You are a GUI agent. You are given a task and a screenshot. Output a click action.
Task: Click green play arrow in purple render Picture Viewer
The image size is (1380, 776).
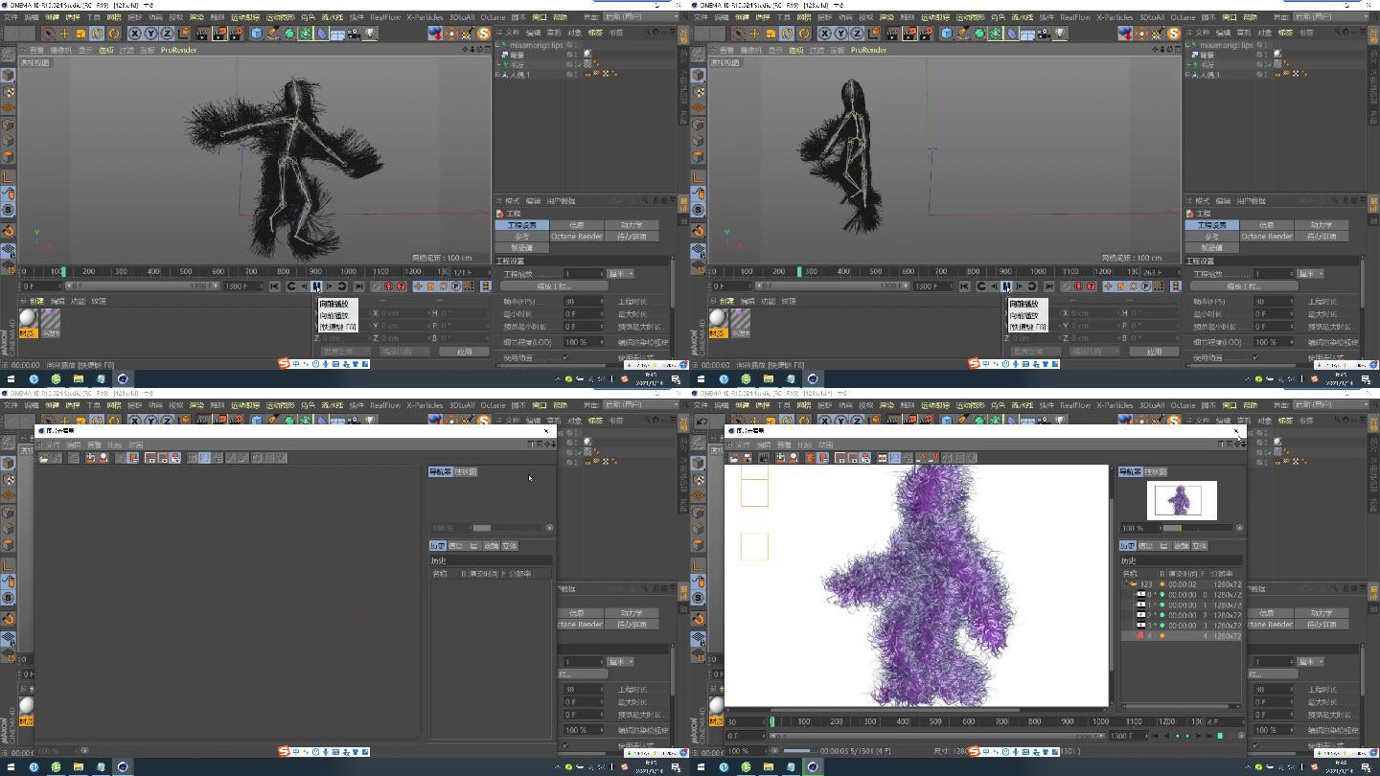(x=1187, y=736)
